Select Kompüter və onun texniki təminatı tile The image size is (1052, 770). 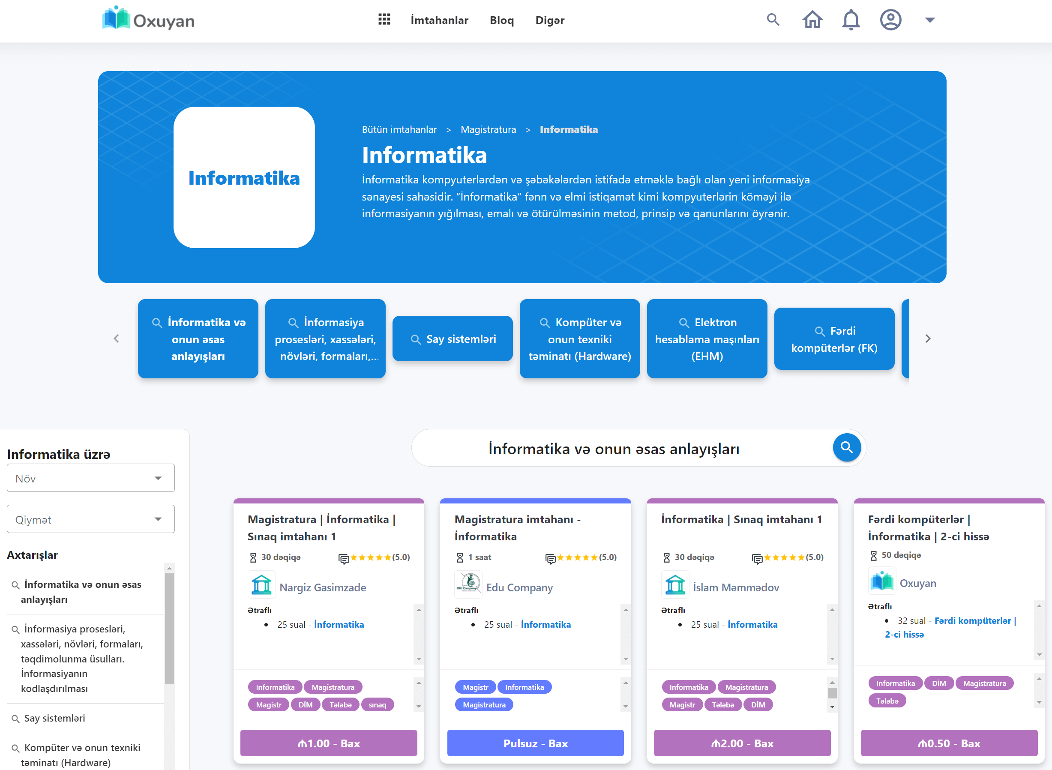click(580, 339)
